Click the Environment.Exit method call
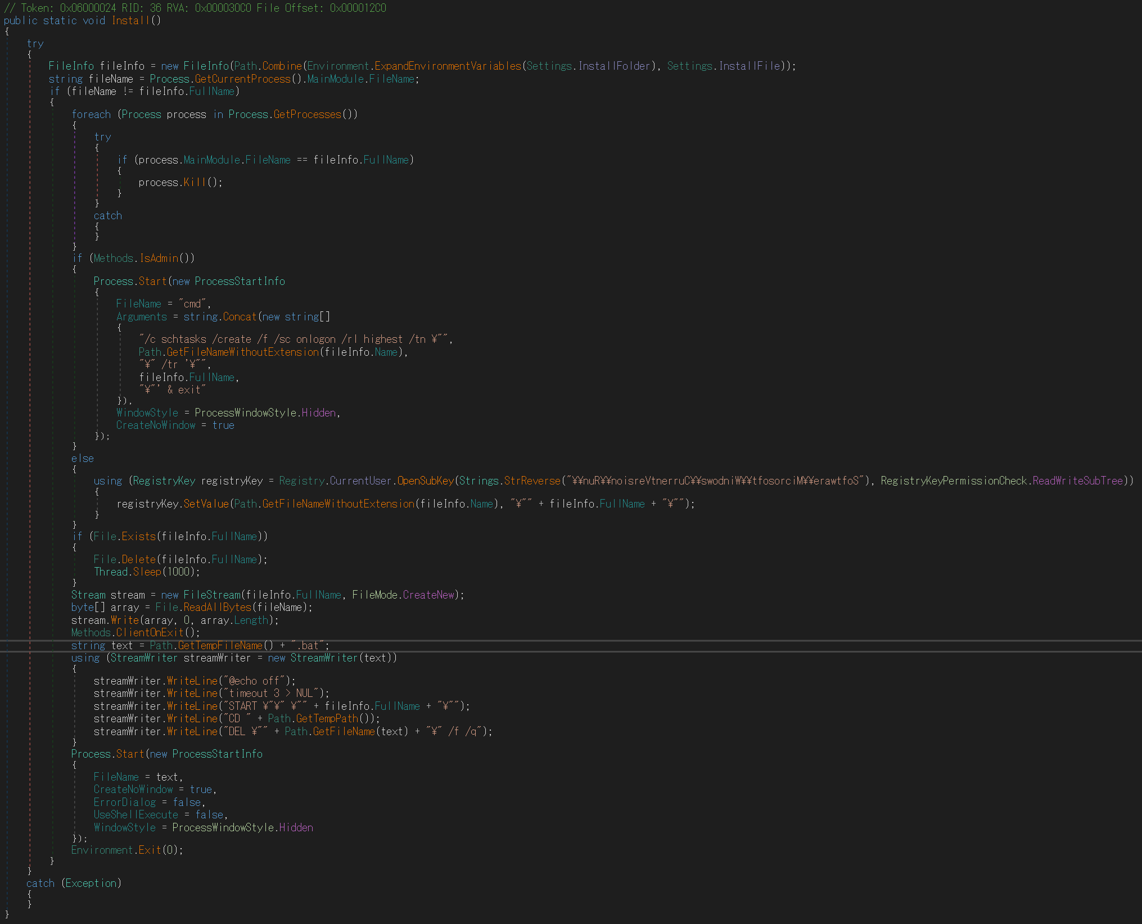1142x924 pixels. coord(150,850)
